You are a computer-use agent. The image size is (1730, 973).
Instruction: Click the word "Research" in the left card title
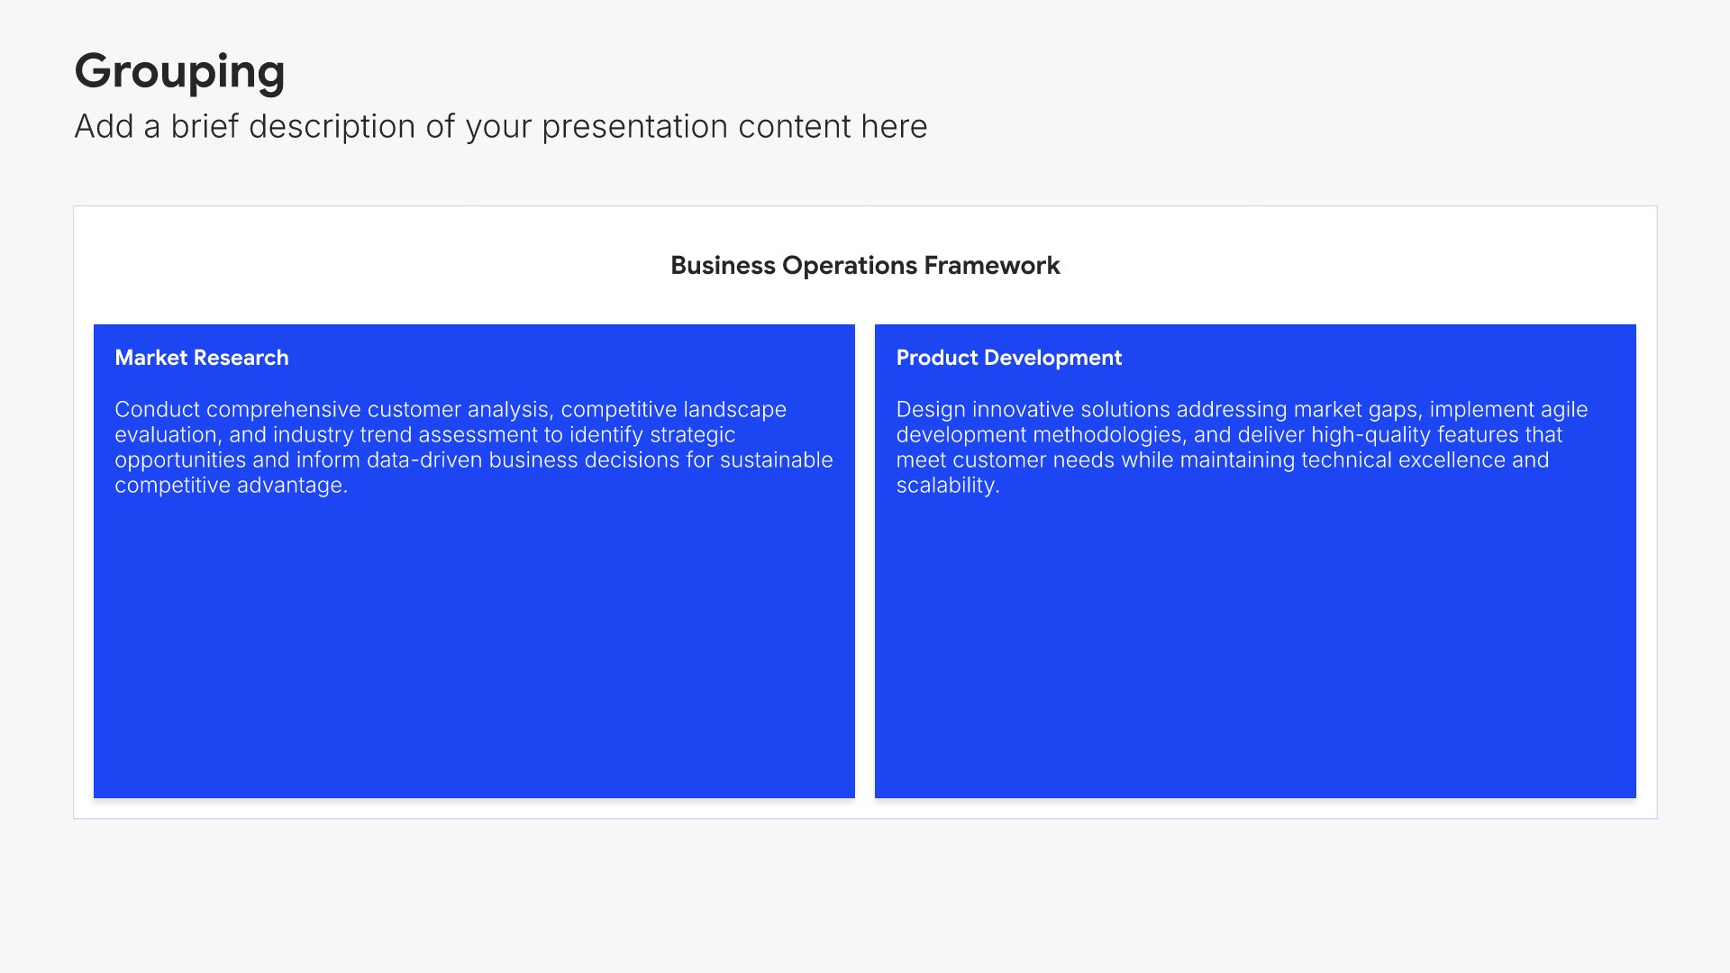(x=240, y=358)
